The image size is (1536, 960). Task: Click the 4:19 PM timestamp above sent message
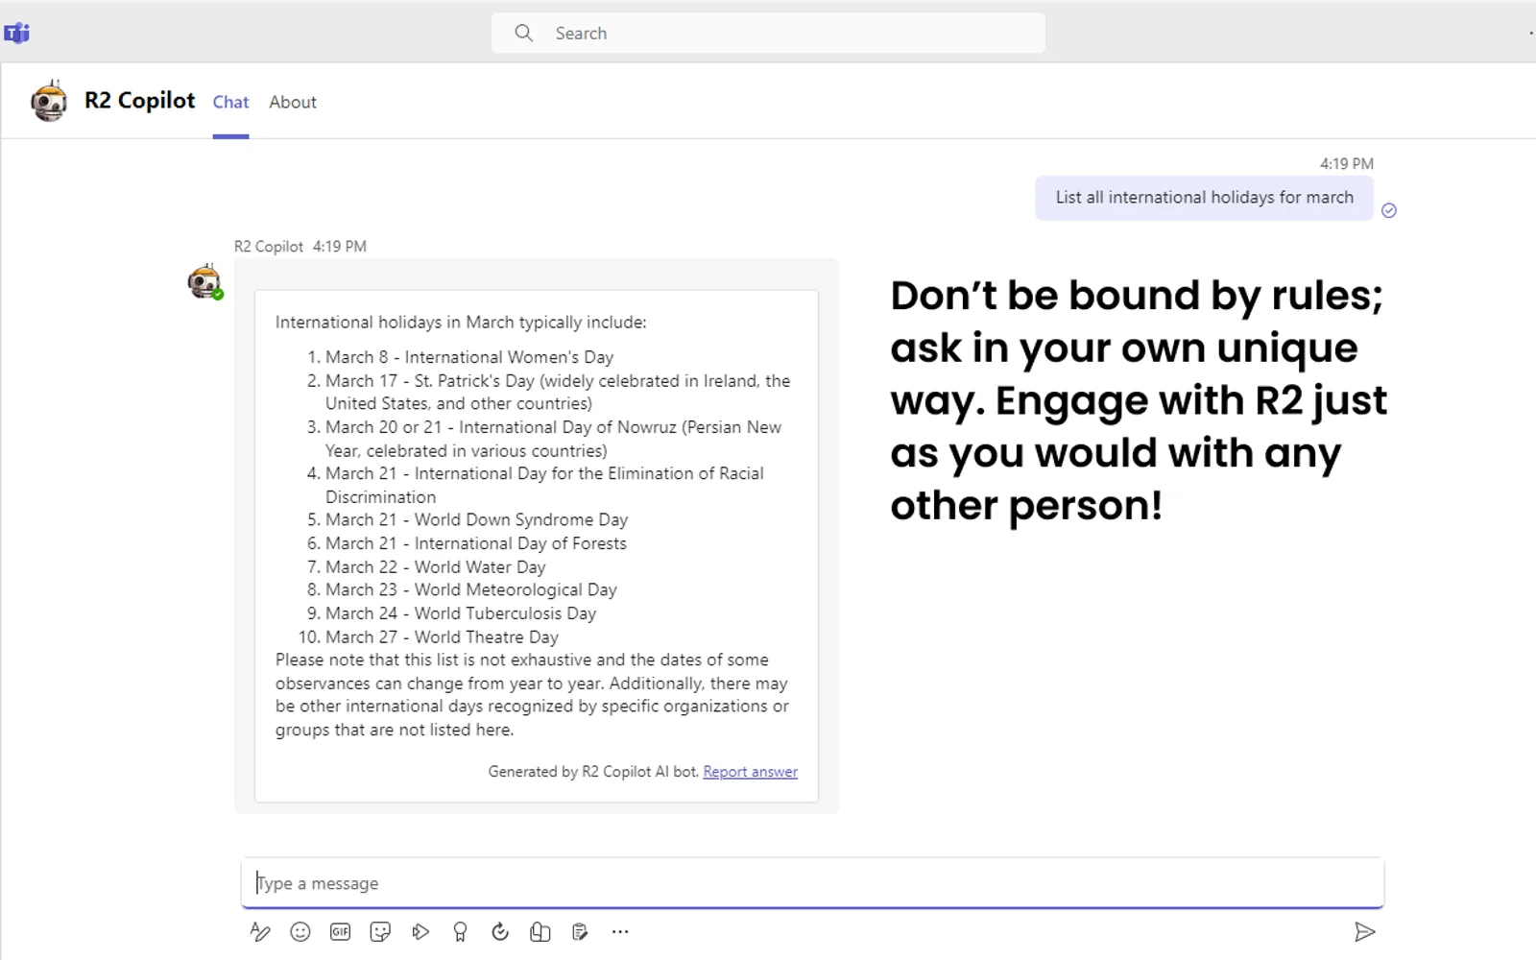tap(1346, 164)
